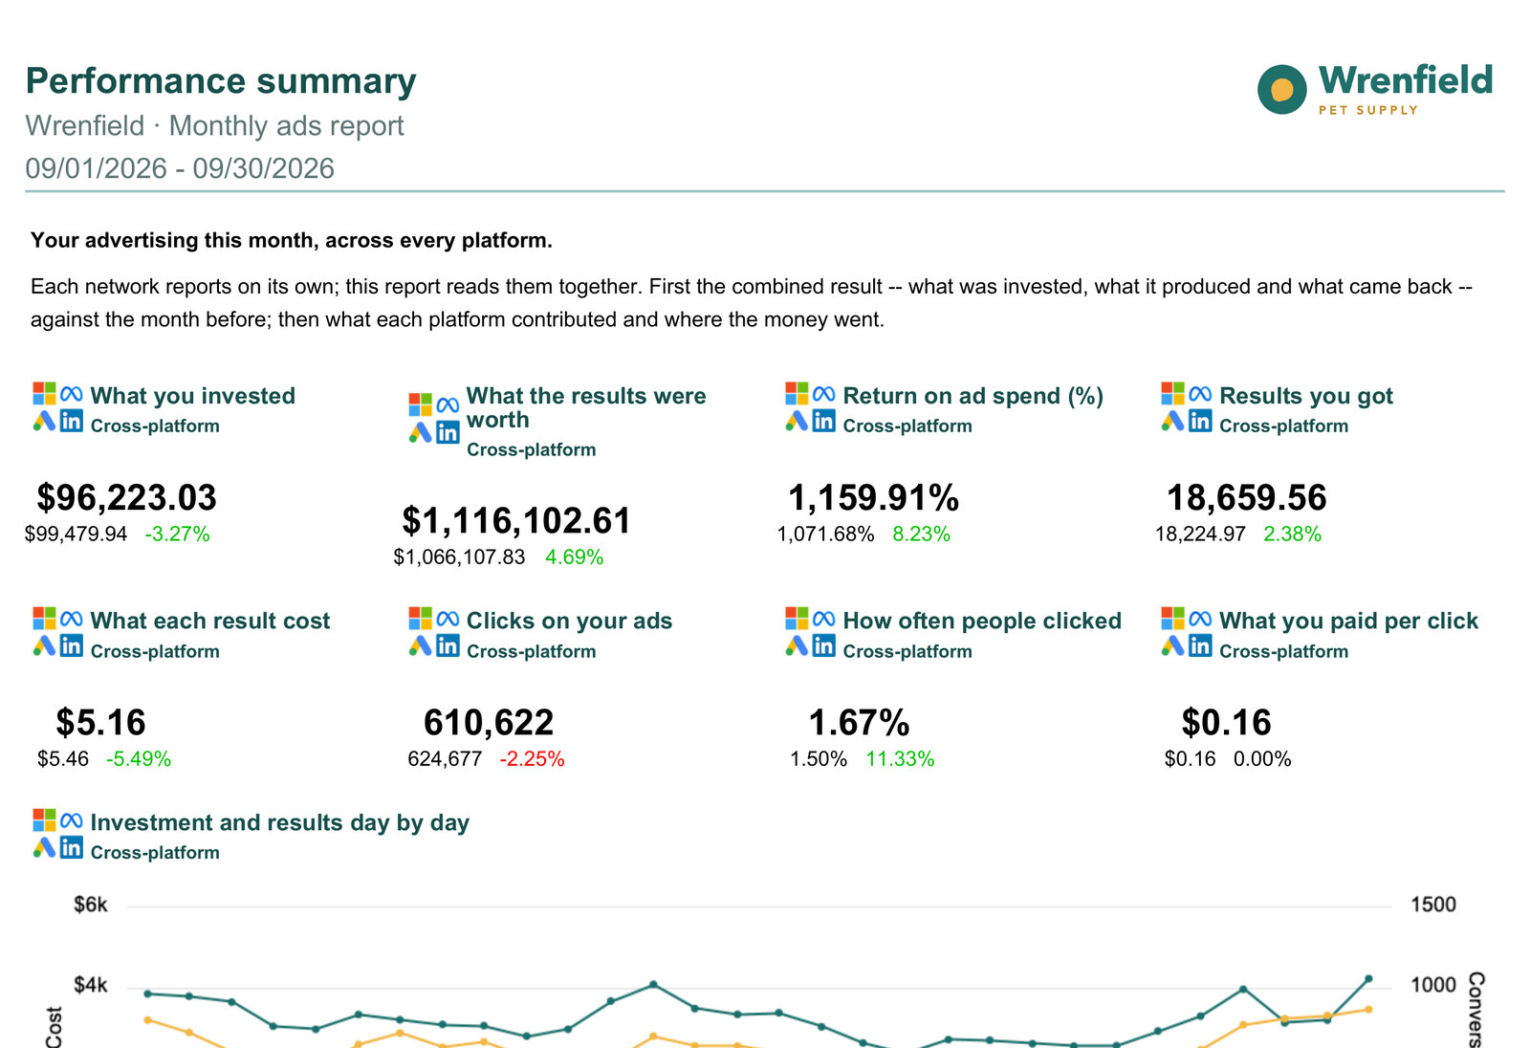Click the Google Ads icon beside Investment and results day by day
The height and width of the screenshot is (1048, 1530).
(x=44, y=847)
